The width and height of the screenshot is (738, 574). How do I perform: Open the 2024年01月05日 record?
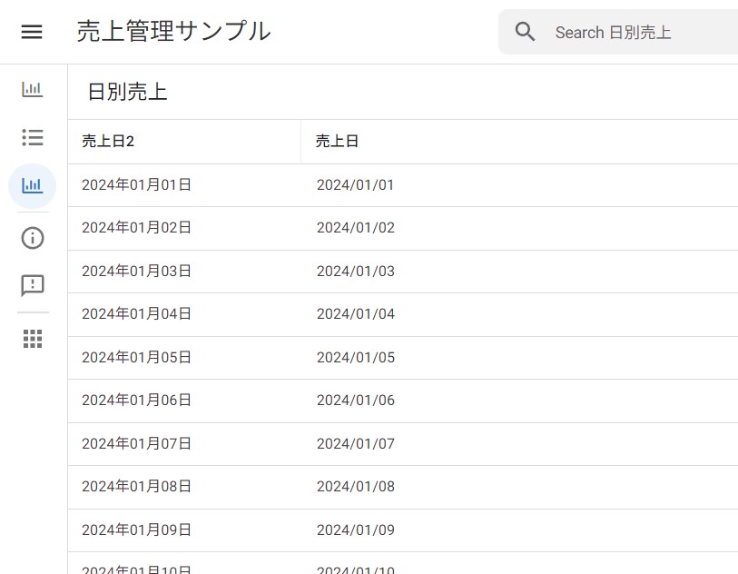(x=137, y=358)
